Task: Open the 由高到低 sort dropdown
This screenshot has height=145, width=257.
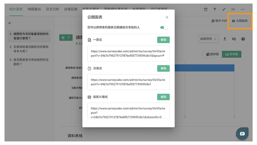Action: (x=208, y=39)
